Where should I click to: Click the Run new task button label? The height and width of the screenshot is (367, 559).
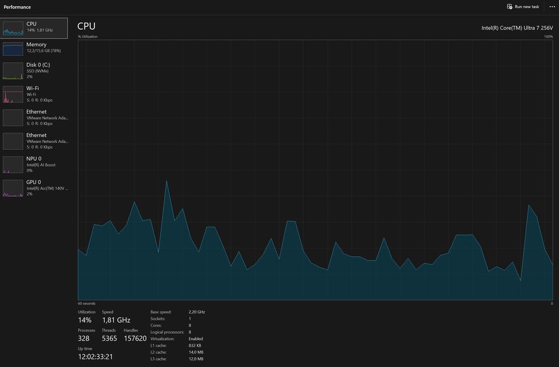526,7
